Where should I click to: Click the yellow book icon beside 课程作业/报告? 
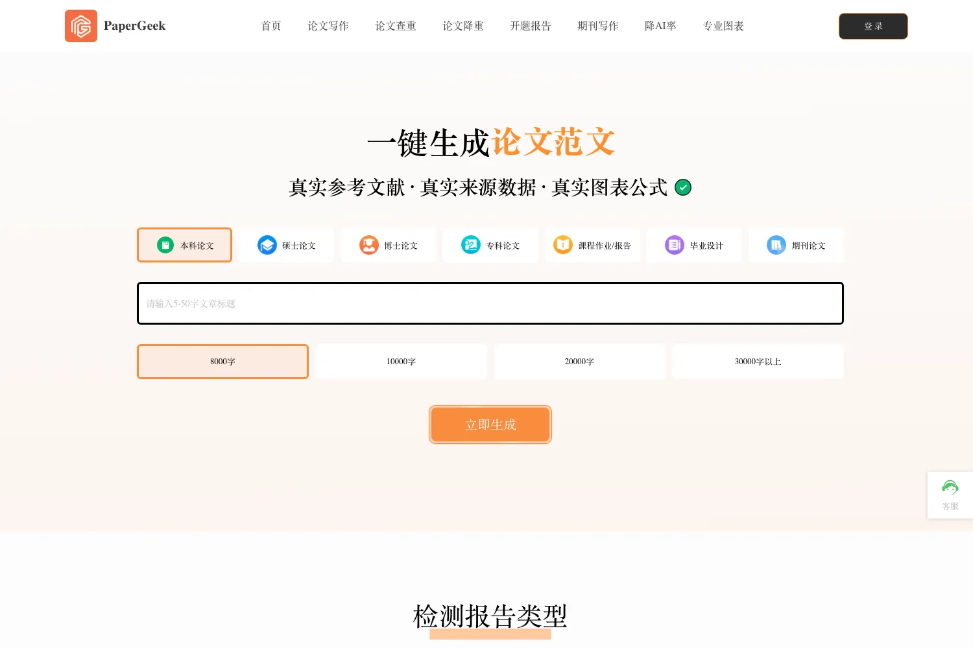pyautogui.click(x=563, y=245)
